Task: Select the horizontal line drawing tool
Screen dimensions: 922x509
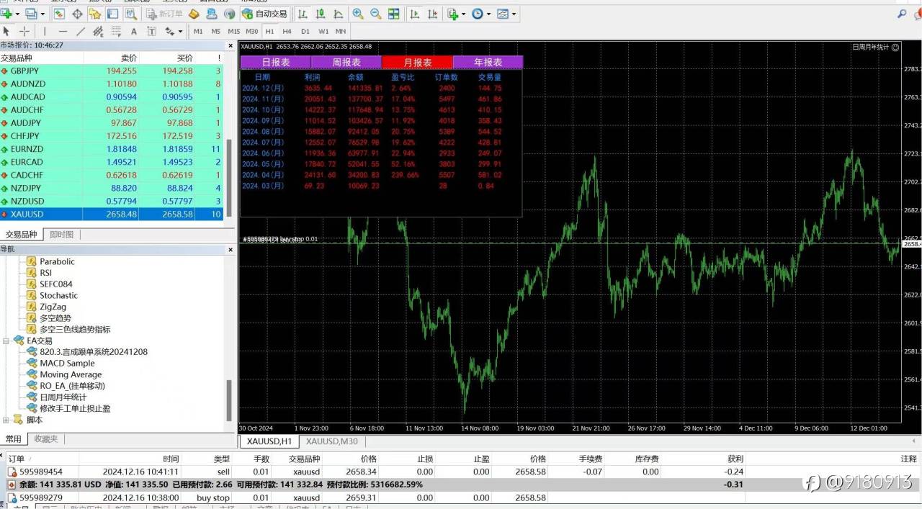Action: [63, 31]
